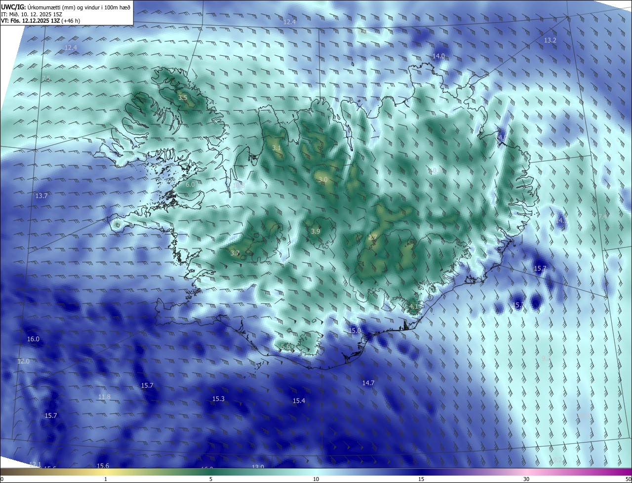Click the '14.0' value label
Screen dimensions: 632x483
tap(438, 56)
